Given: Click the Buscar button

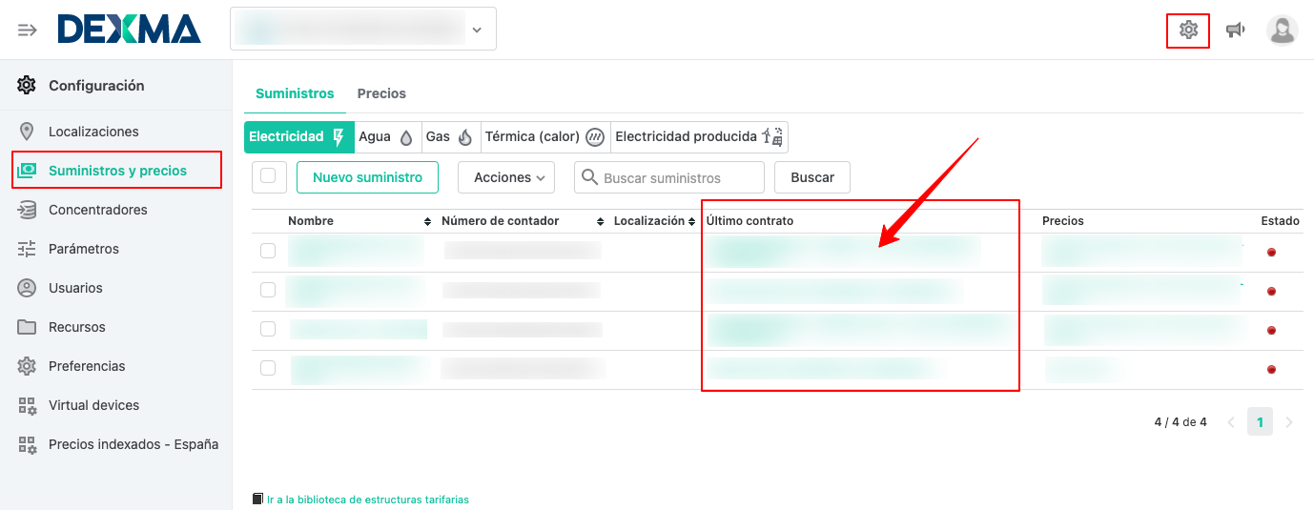Looking at the screenshot, I should click(x=812, y=177).
